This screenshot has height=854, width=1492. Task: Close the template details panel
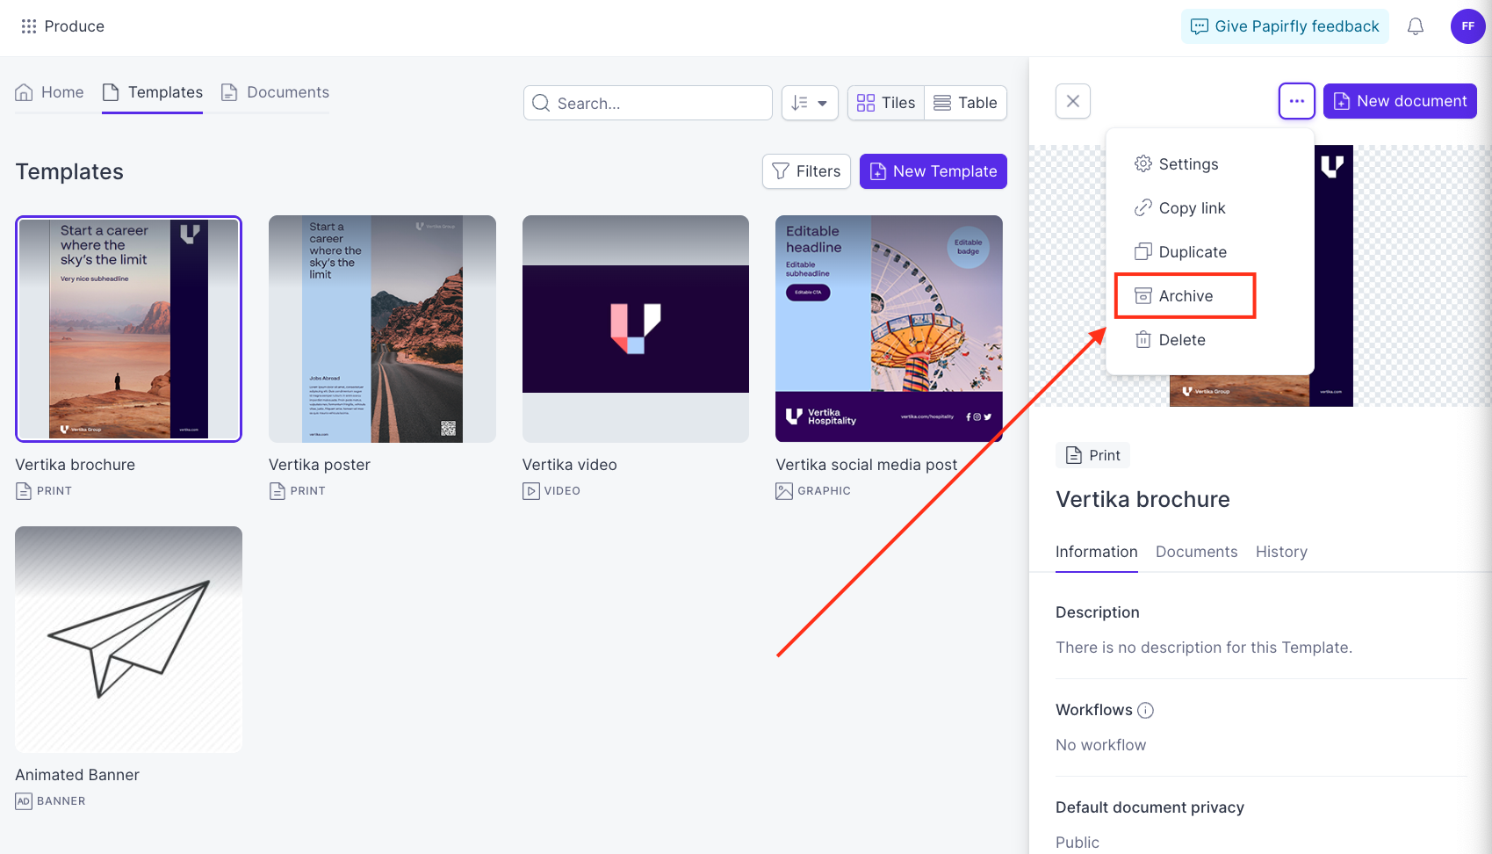click(1073, 101)
